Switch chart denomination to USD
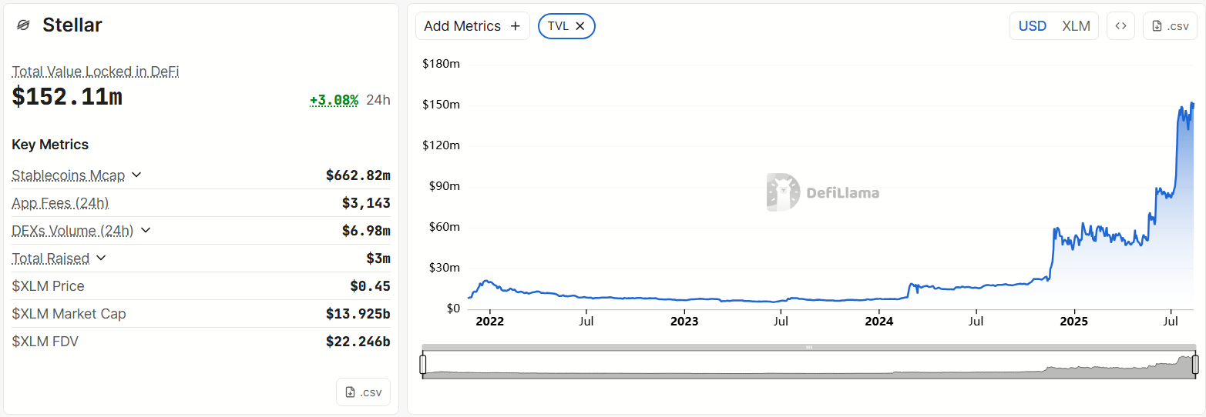This screenshot has width=1206, height=417. (1033, 26)
